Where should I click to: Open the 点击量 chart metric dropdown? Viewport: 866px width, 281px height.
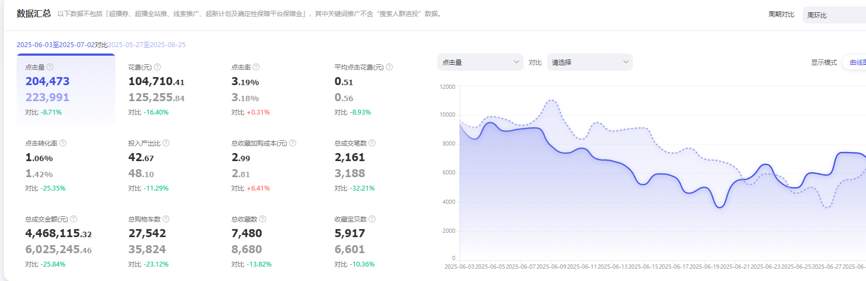(480, 62)
